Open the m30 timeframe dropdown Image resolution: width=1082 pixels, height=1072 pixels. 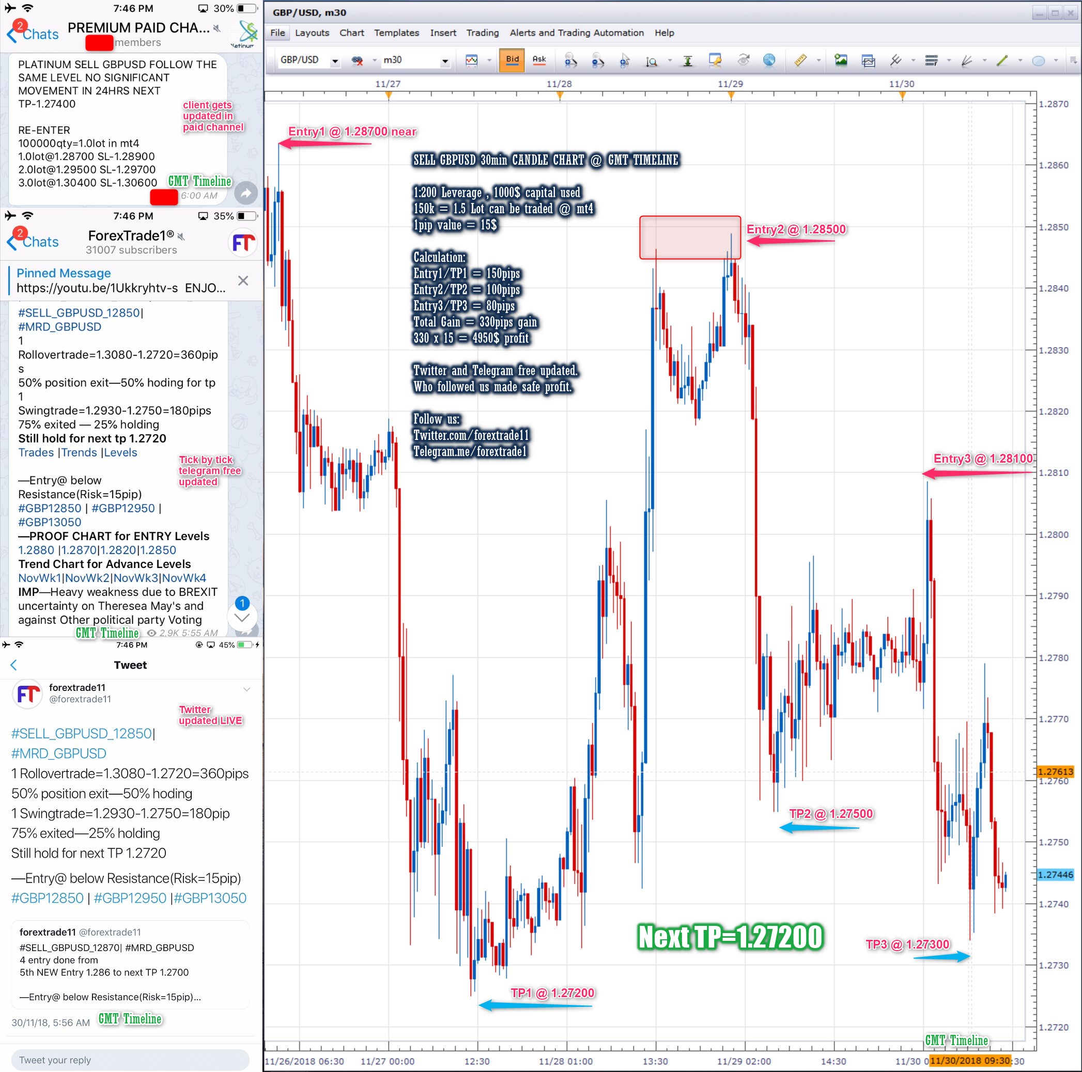coord(445,61)
